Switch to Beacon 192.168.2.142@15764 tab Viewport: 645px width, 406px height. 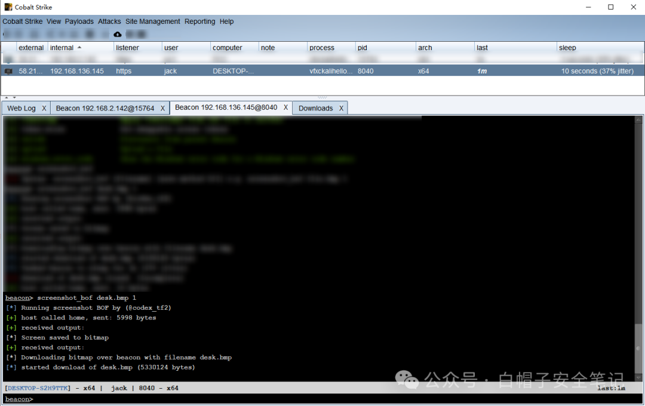pos(105,108)
